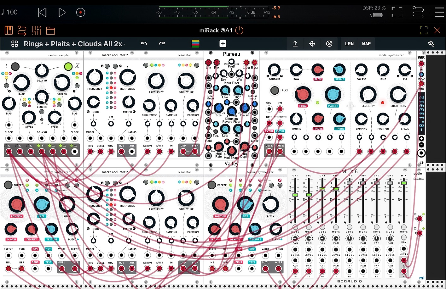
Task: Click the red FLOW knob
Action: (x=303, y=94)
